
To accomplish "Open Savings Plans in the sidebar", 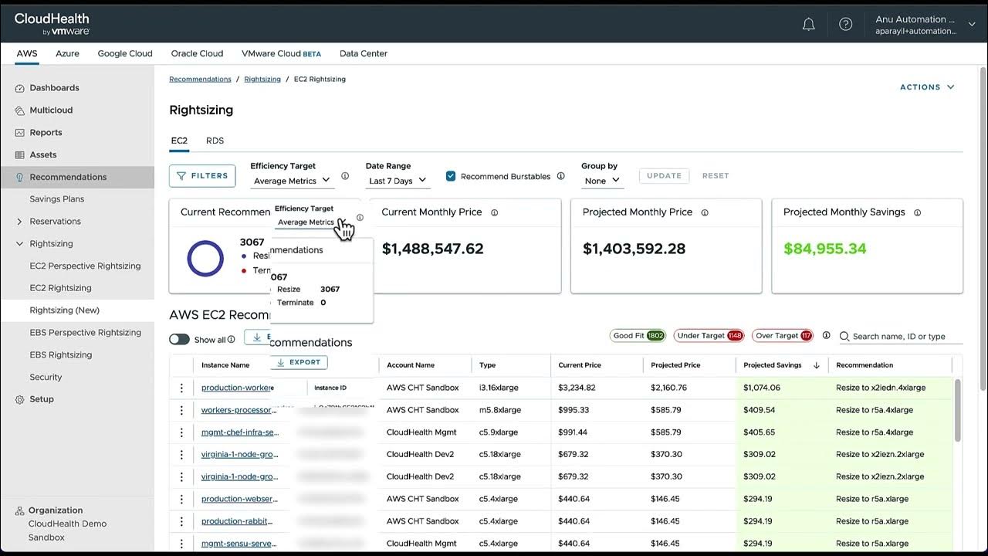I will click(57, 199).
